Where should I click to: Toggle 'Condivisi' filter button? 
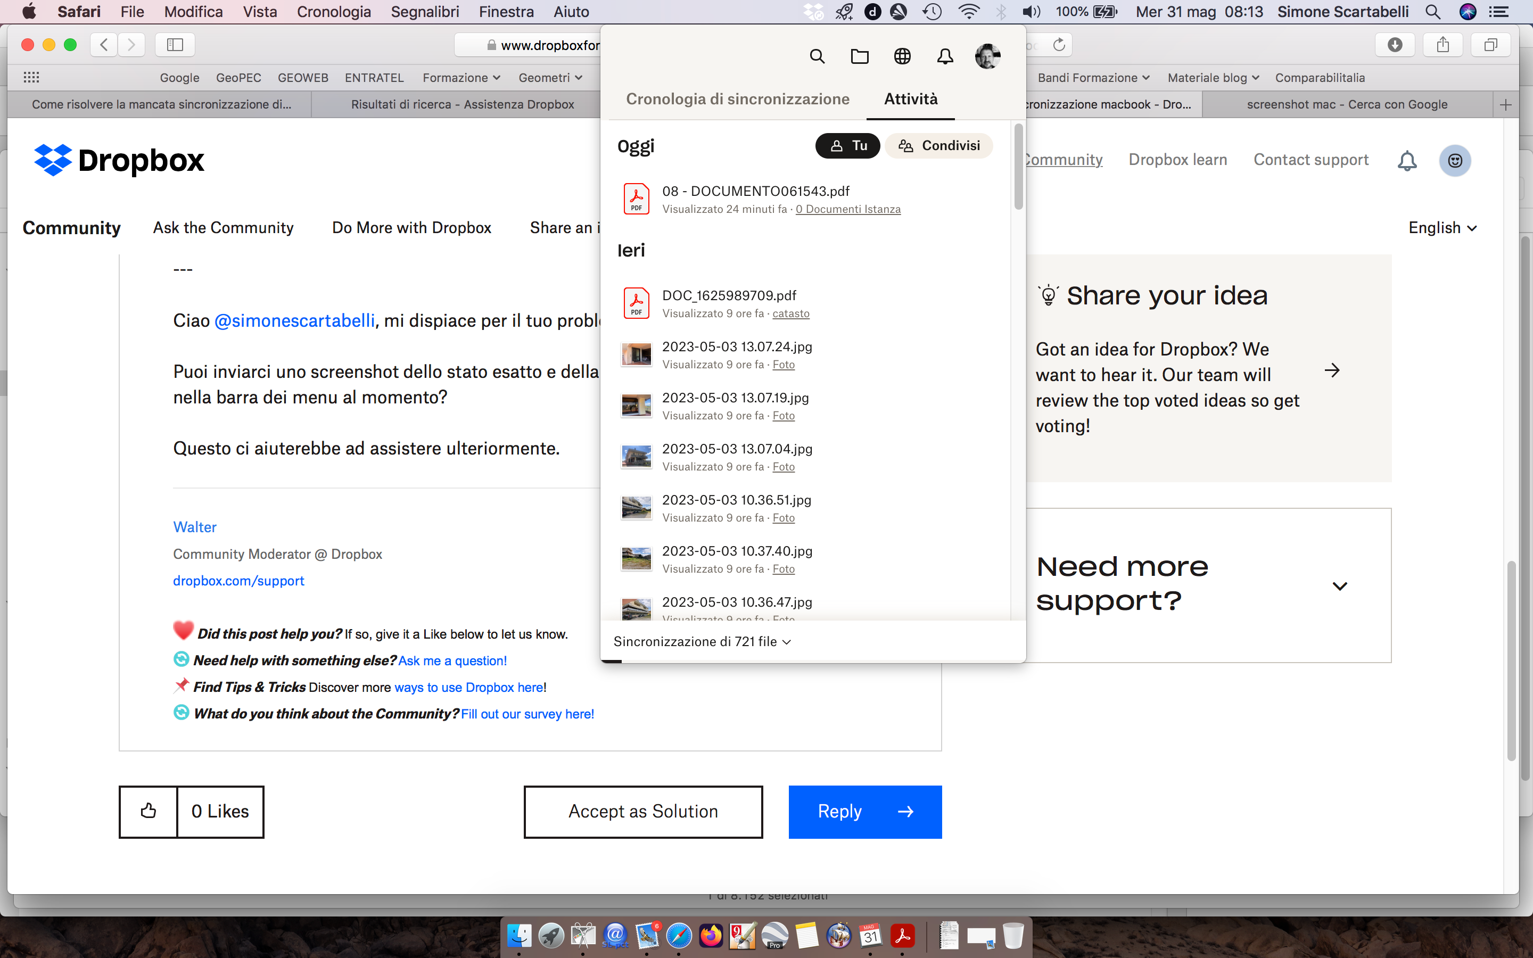tap(938, 145)
